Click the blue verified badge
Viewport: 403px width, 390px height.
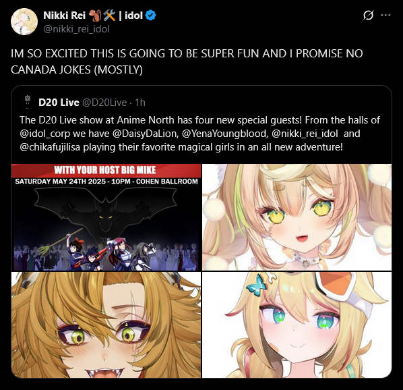click(x=150, y=16)
